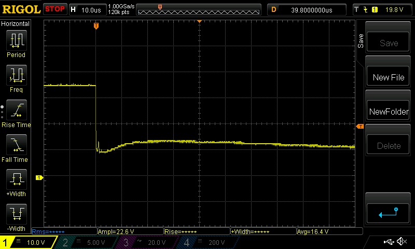Choose the Fall Time measurement icon
Image resolution: width=415 pixels, height=249 pixels.
[x=16, y=145]
